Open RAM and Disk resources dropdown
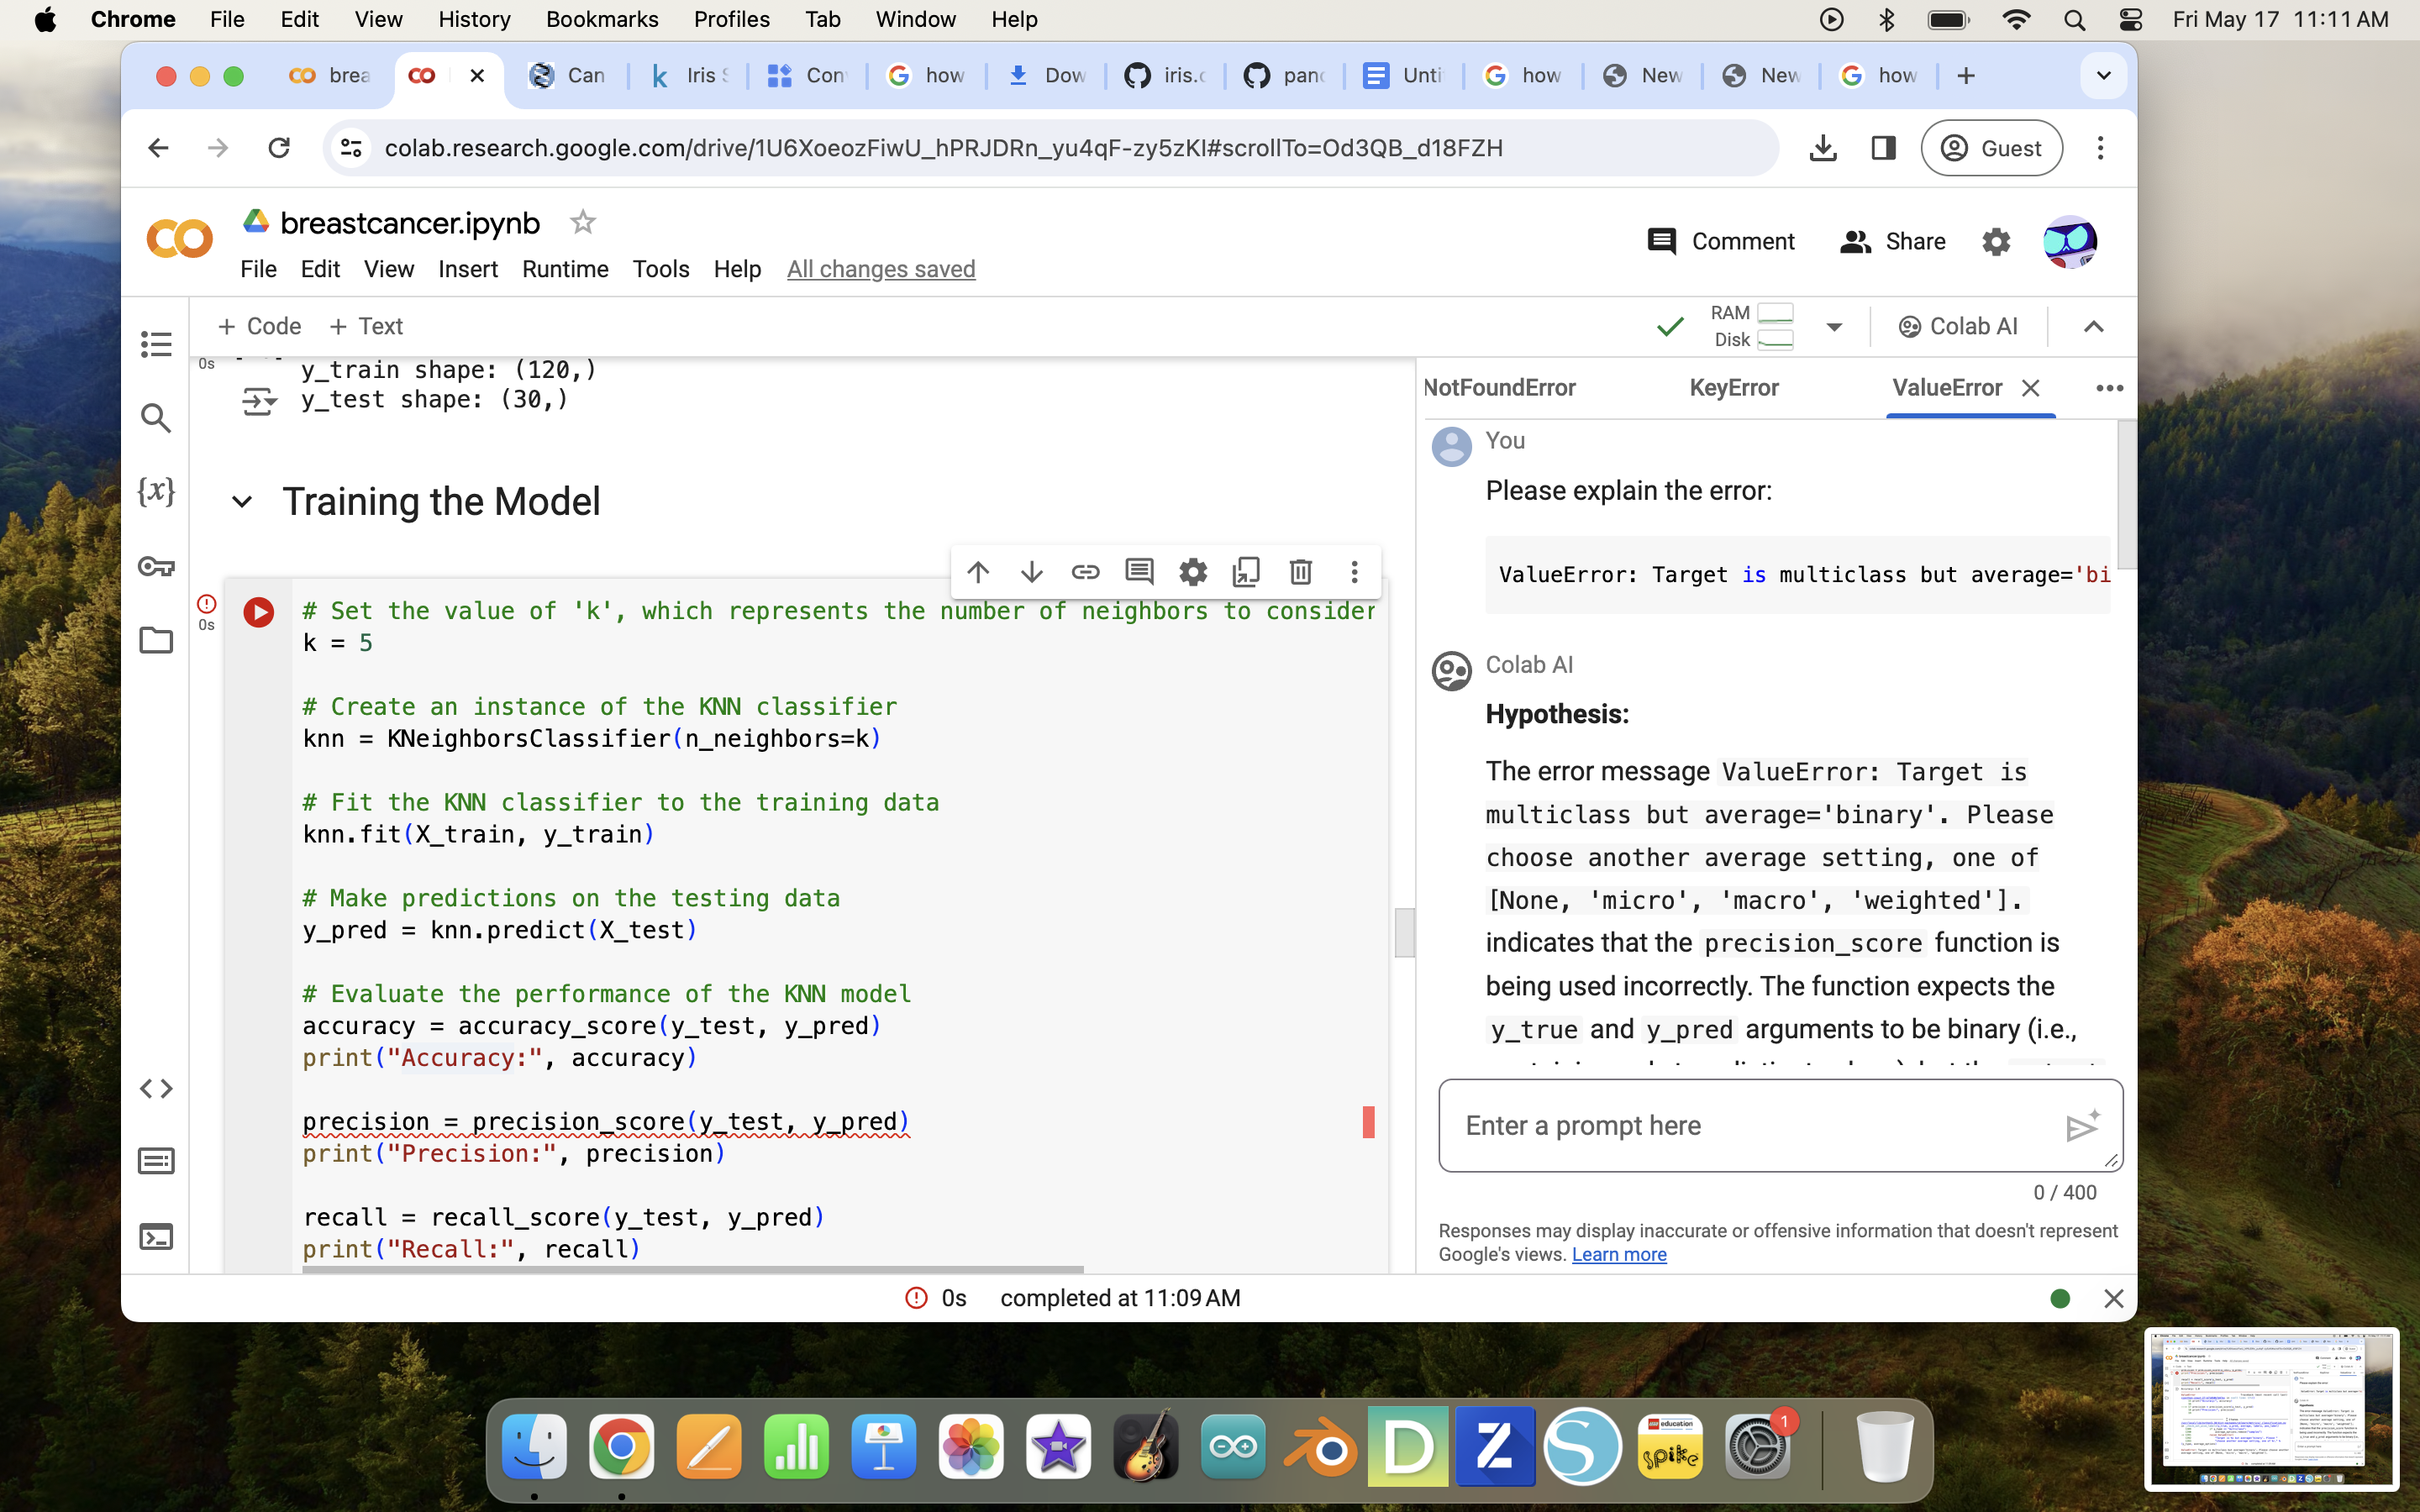The image size is (2420, 1512). [x=1833, y=327]
